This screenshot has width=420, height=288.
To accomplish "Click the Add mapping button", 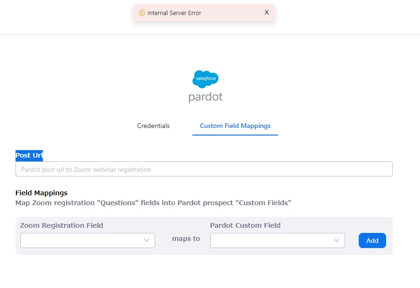I will click(x=372, y=240).
